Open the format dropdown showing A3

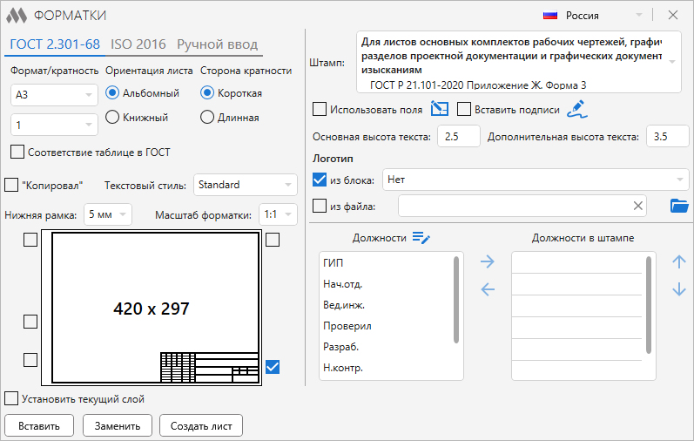pyautogui.click(x=54, y=95)
